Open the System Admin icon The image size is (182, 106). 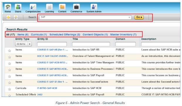(x=94, y=7)
